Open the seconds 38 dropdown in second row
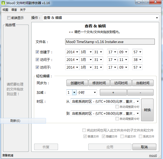 point(137,60)
